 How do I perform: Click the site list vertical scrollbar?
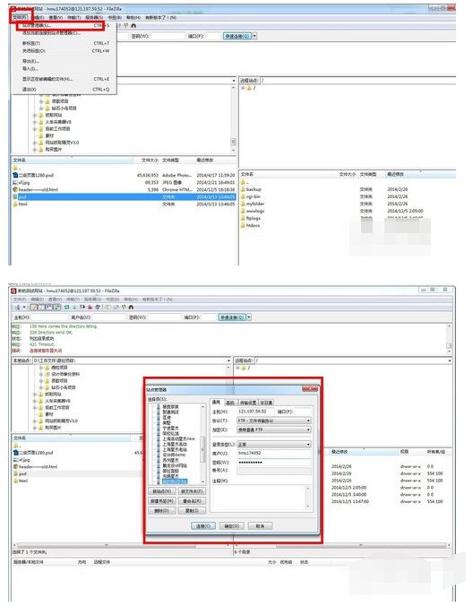pos(203,444)
